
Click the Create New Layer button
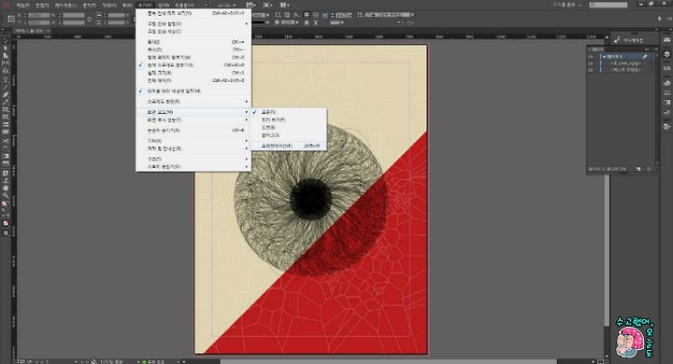638,169
